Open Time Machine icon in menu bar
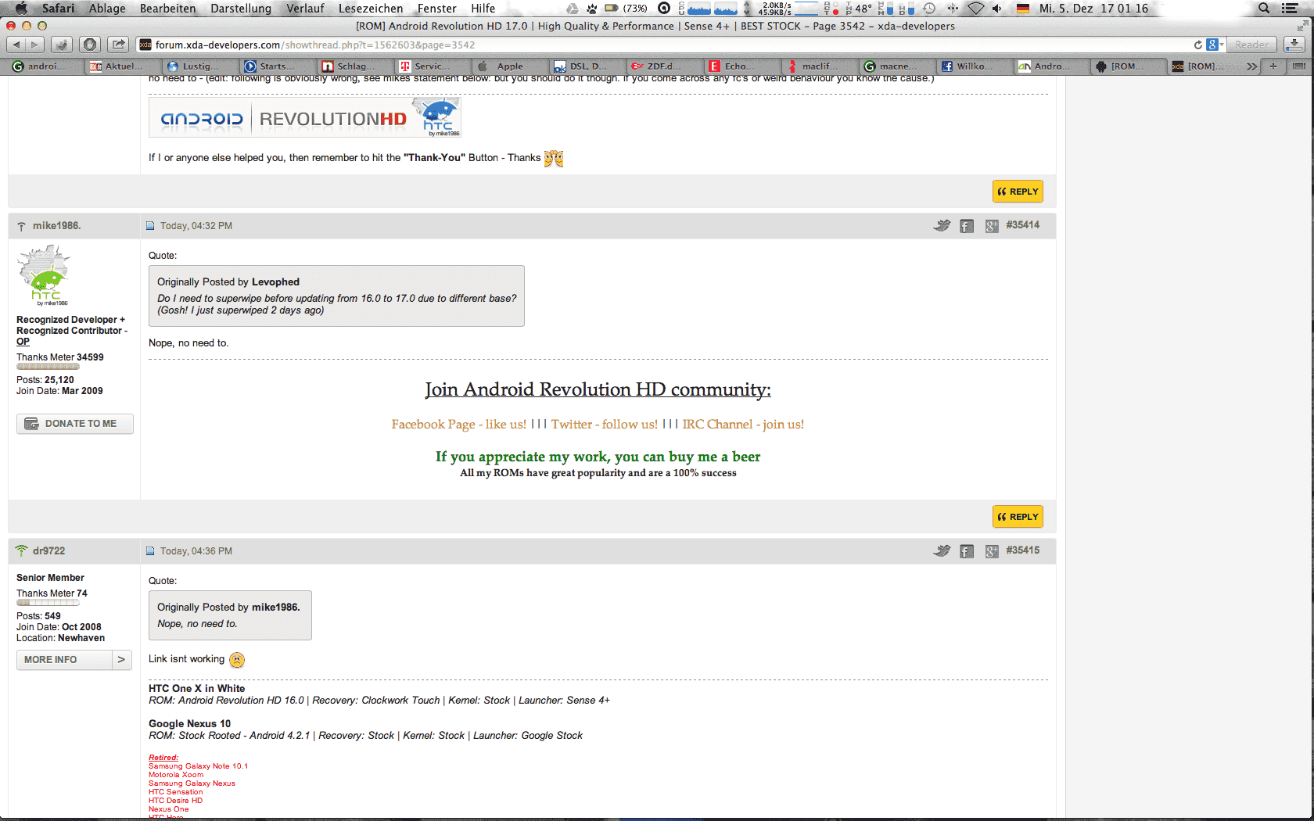The width and height of the screenshot is (1314, 821). 929,9
